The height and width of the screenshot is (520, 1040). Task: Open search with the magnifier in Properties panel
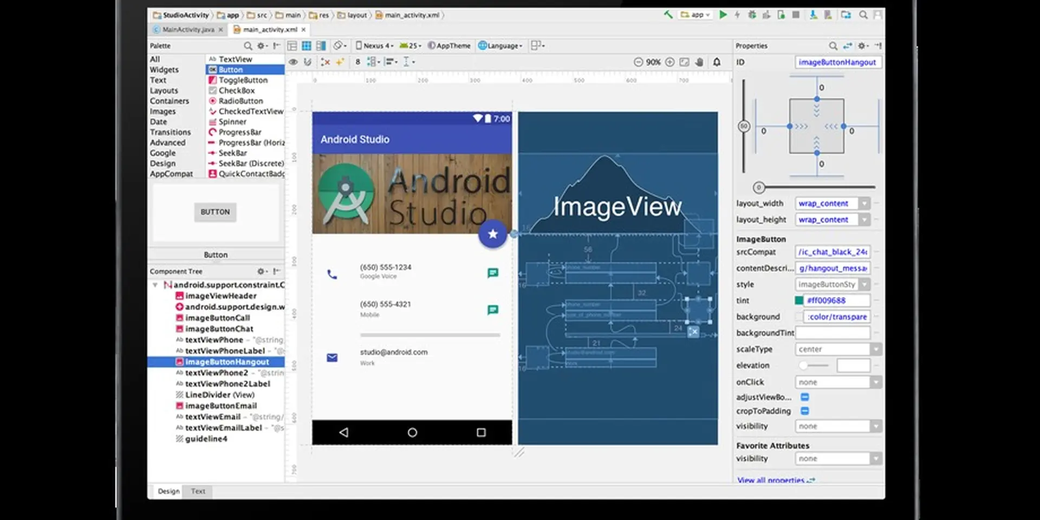(x=834, y=45)
